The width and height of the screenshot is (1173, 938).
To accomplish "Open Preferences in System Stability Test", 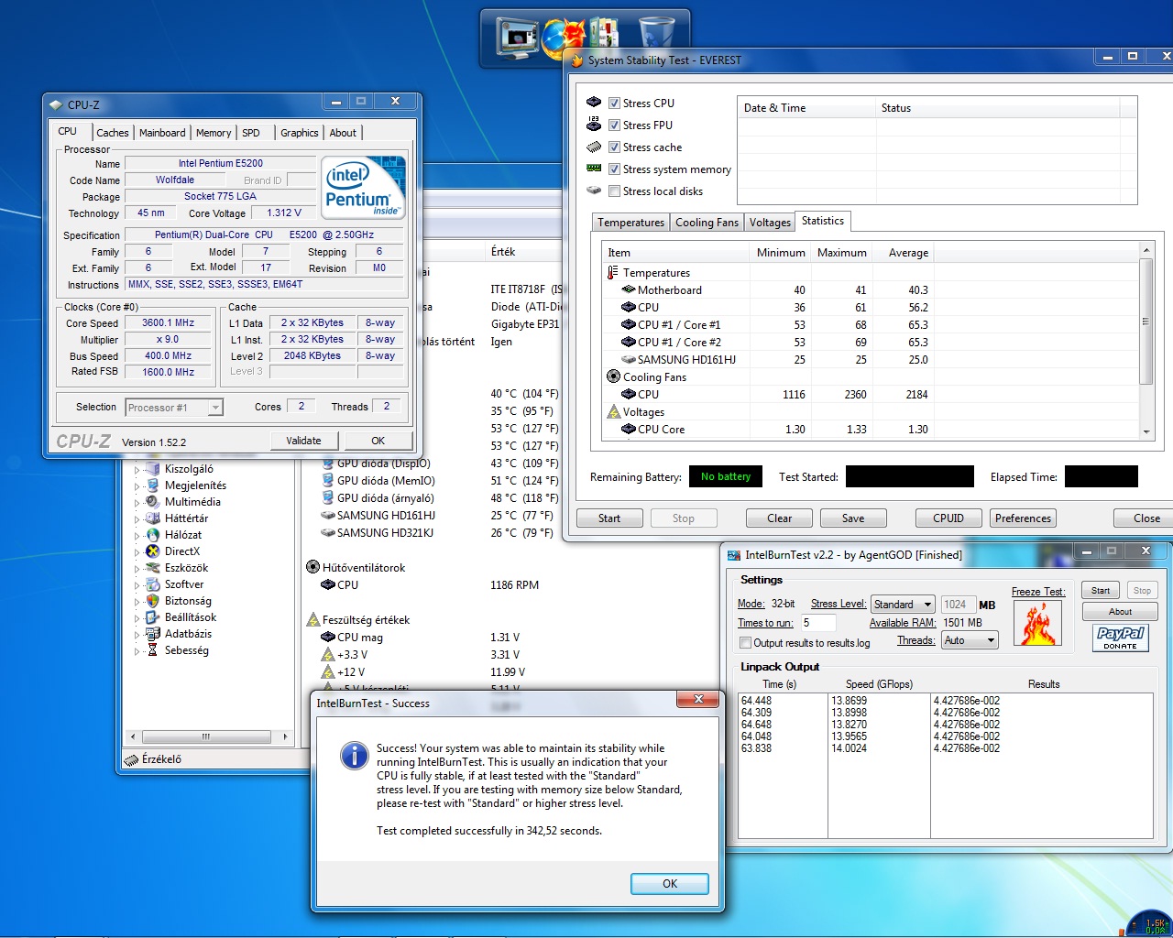I will coord(1023,518).
